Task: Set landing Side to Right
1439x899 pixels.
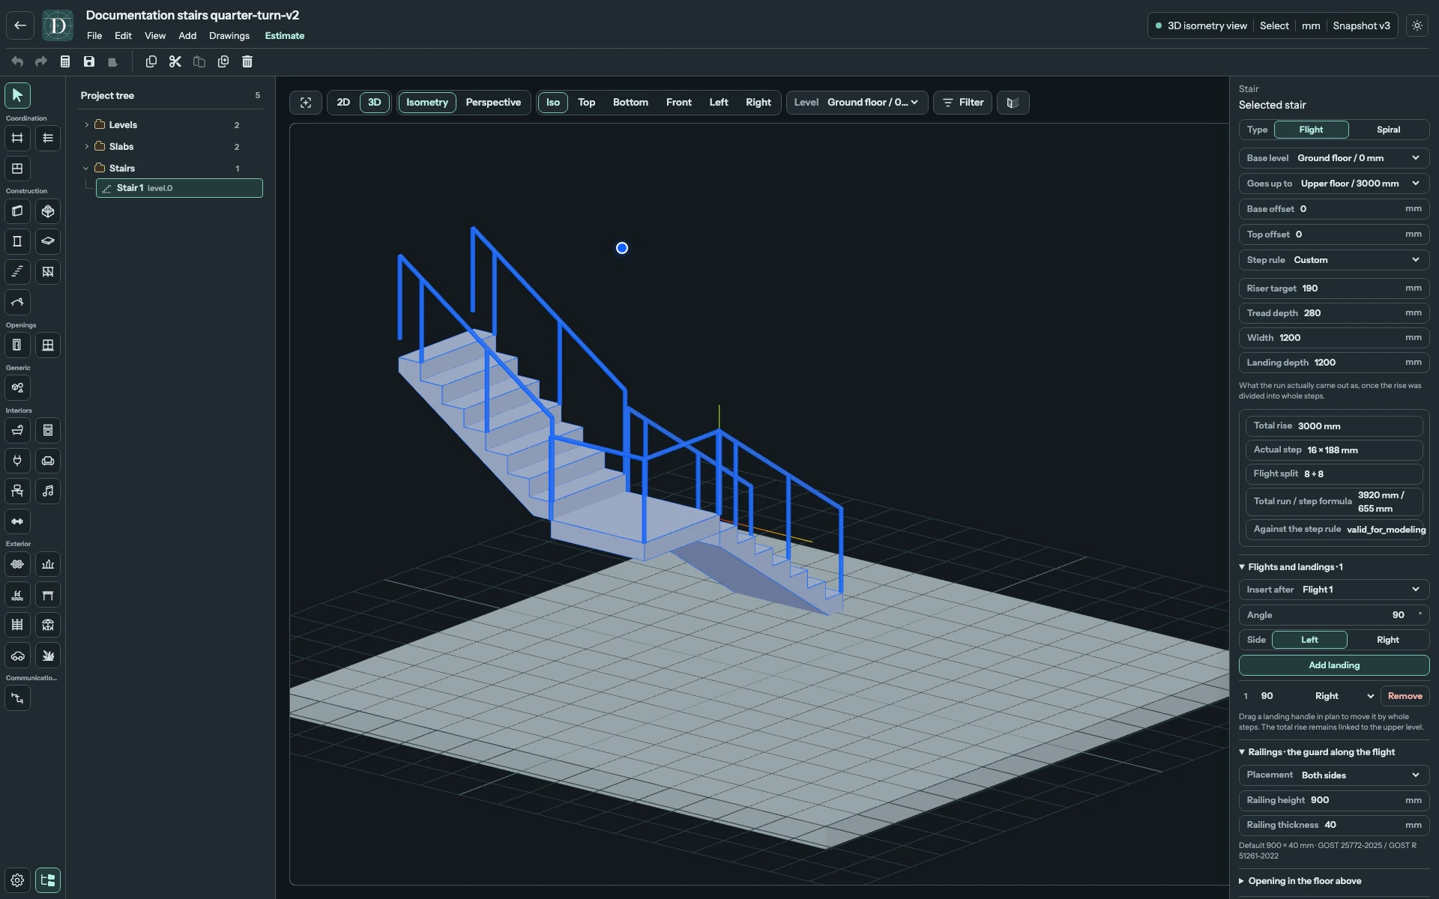Action: (1387, 640)
